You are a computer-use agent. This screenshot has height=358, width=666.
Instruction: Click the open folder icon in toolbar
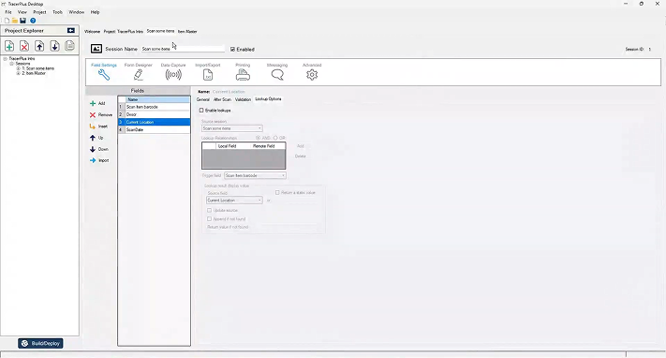click(15, 21)
